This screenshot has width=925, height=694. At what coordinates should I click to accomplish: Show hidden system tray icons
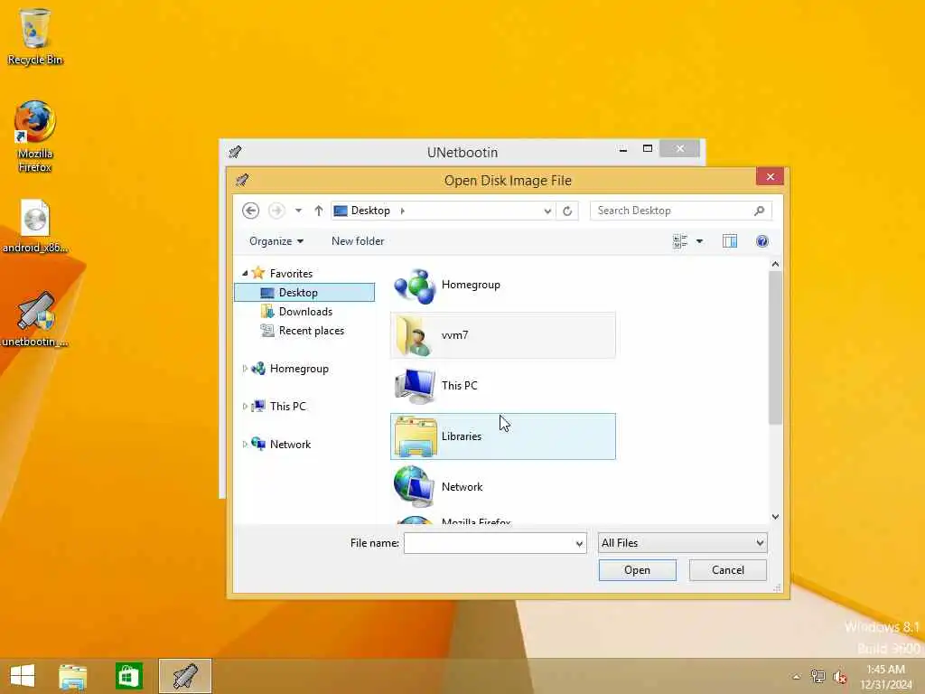[797, 677]
